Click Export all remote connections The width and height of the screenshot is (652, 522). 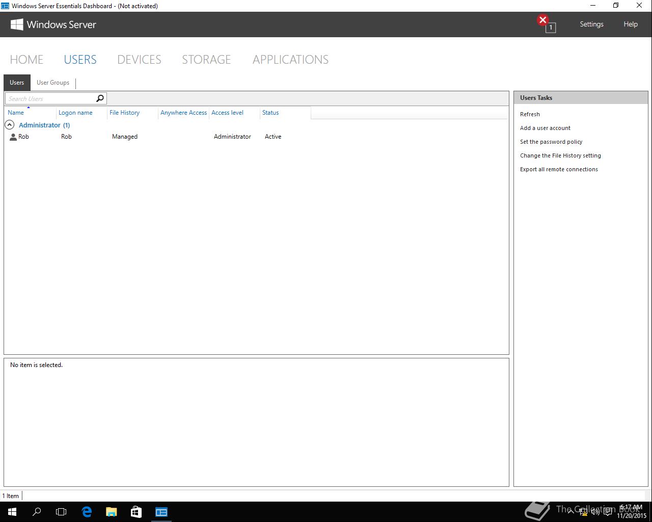tap(559, 169)
